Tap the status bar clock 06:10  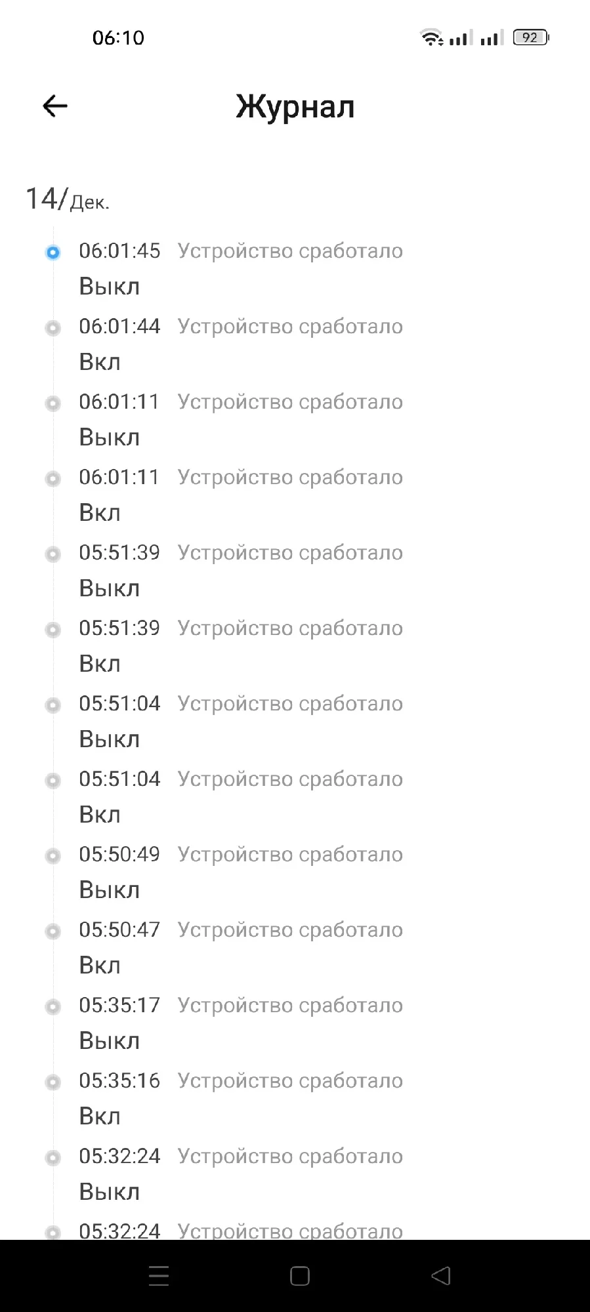pos(118,38)
